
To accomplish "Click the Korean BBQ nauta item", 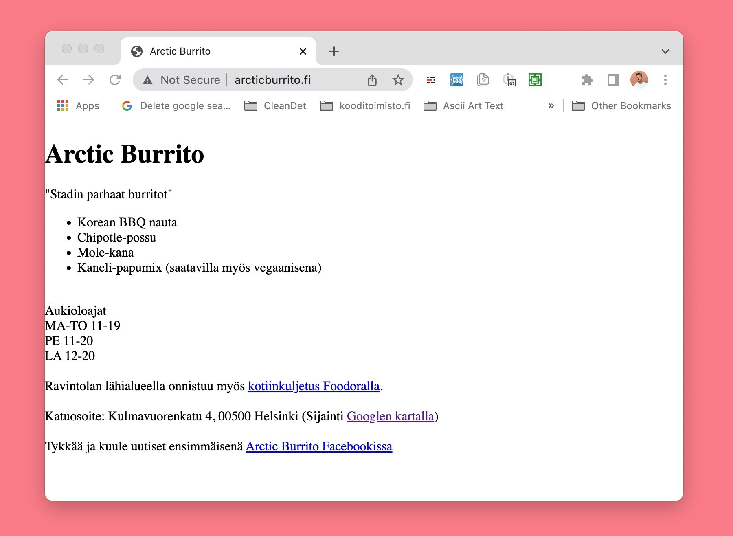I will pos(127,222).
